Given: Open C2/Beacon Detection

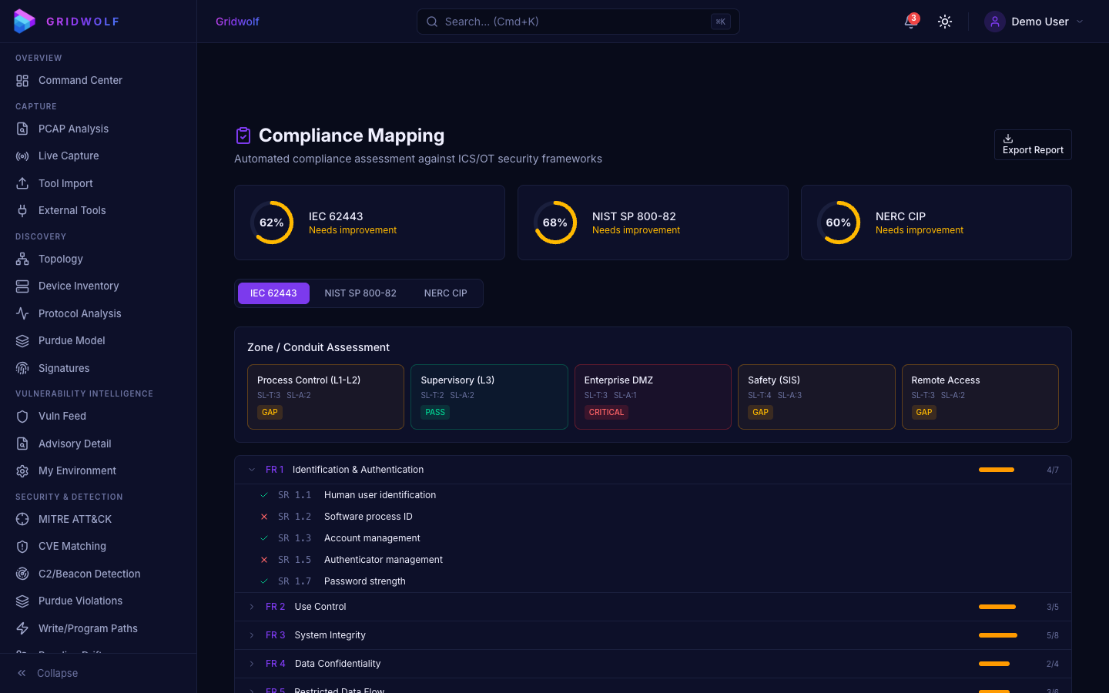Looking at the screenshot, I should coord(90,574).
